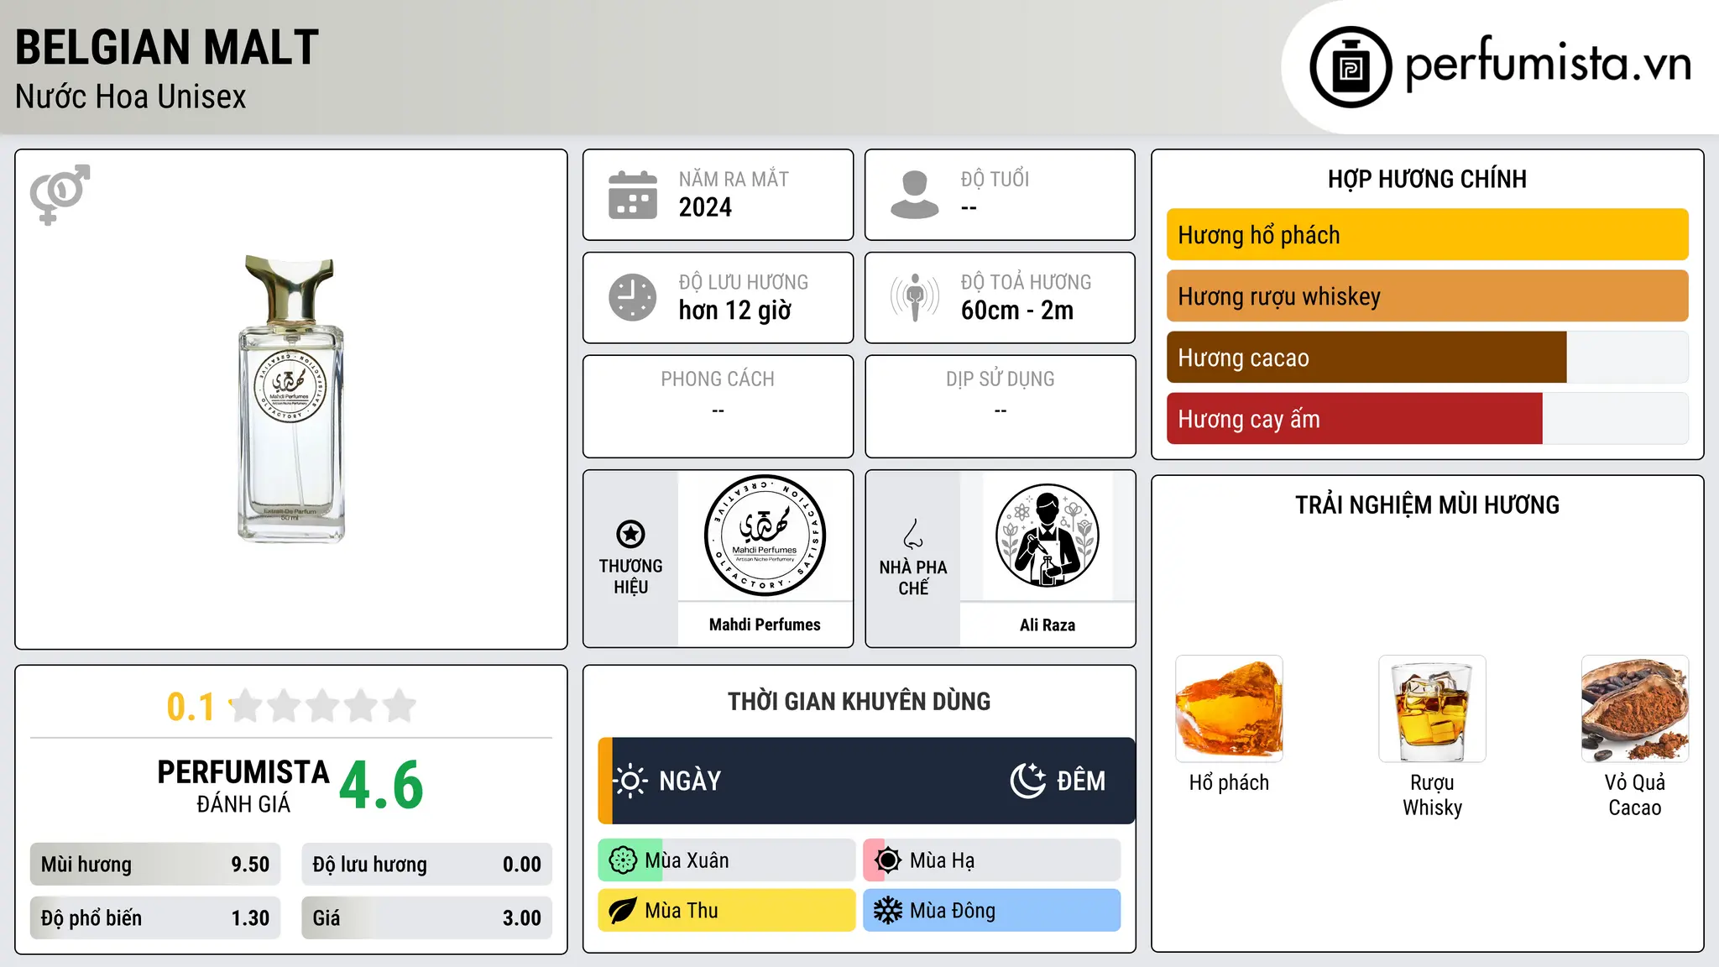The width and height of the screenshot is (1719, 967).
Task: Click the Hổ phách note label
Action: [x=1229, y=782]
